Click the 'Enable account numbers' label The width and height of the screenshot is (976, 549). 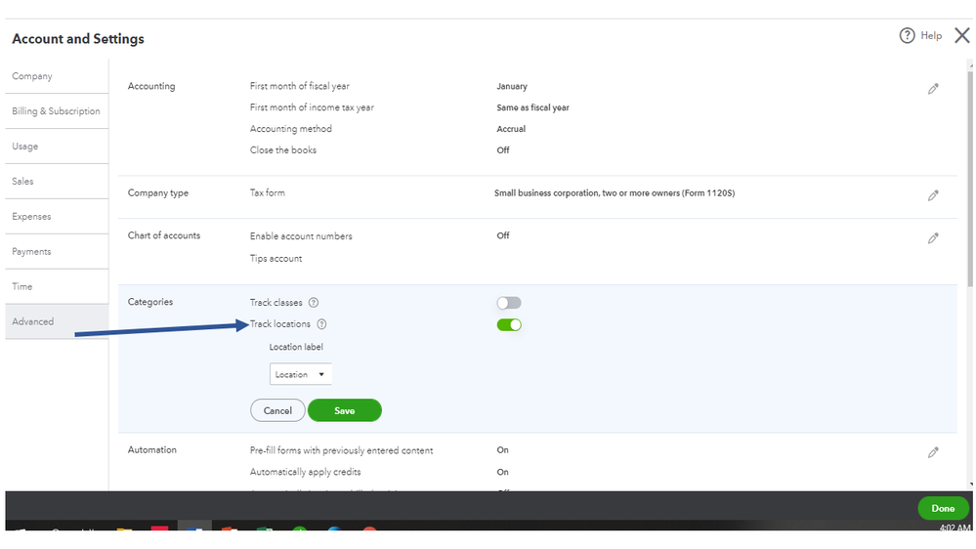click(301, 236)
